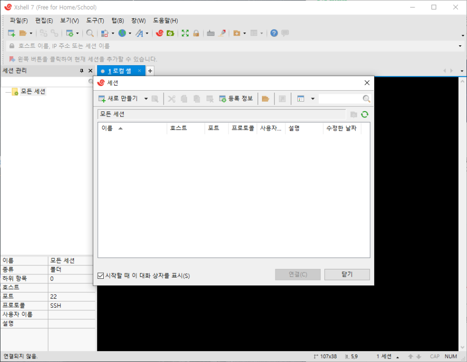Open the 보기(V) menu
Viewport: 467px width, 362px height.
tap(70, 20)
